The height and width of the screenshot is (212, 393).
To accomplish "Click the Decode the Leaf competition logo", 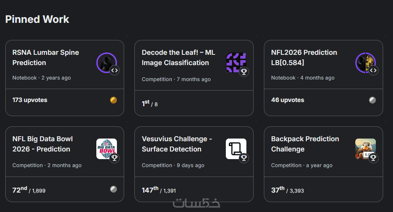I will [236, 62].
